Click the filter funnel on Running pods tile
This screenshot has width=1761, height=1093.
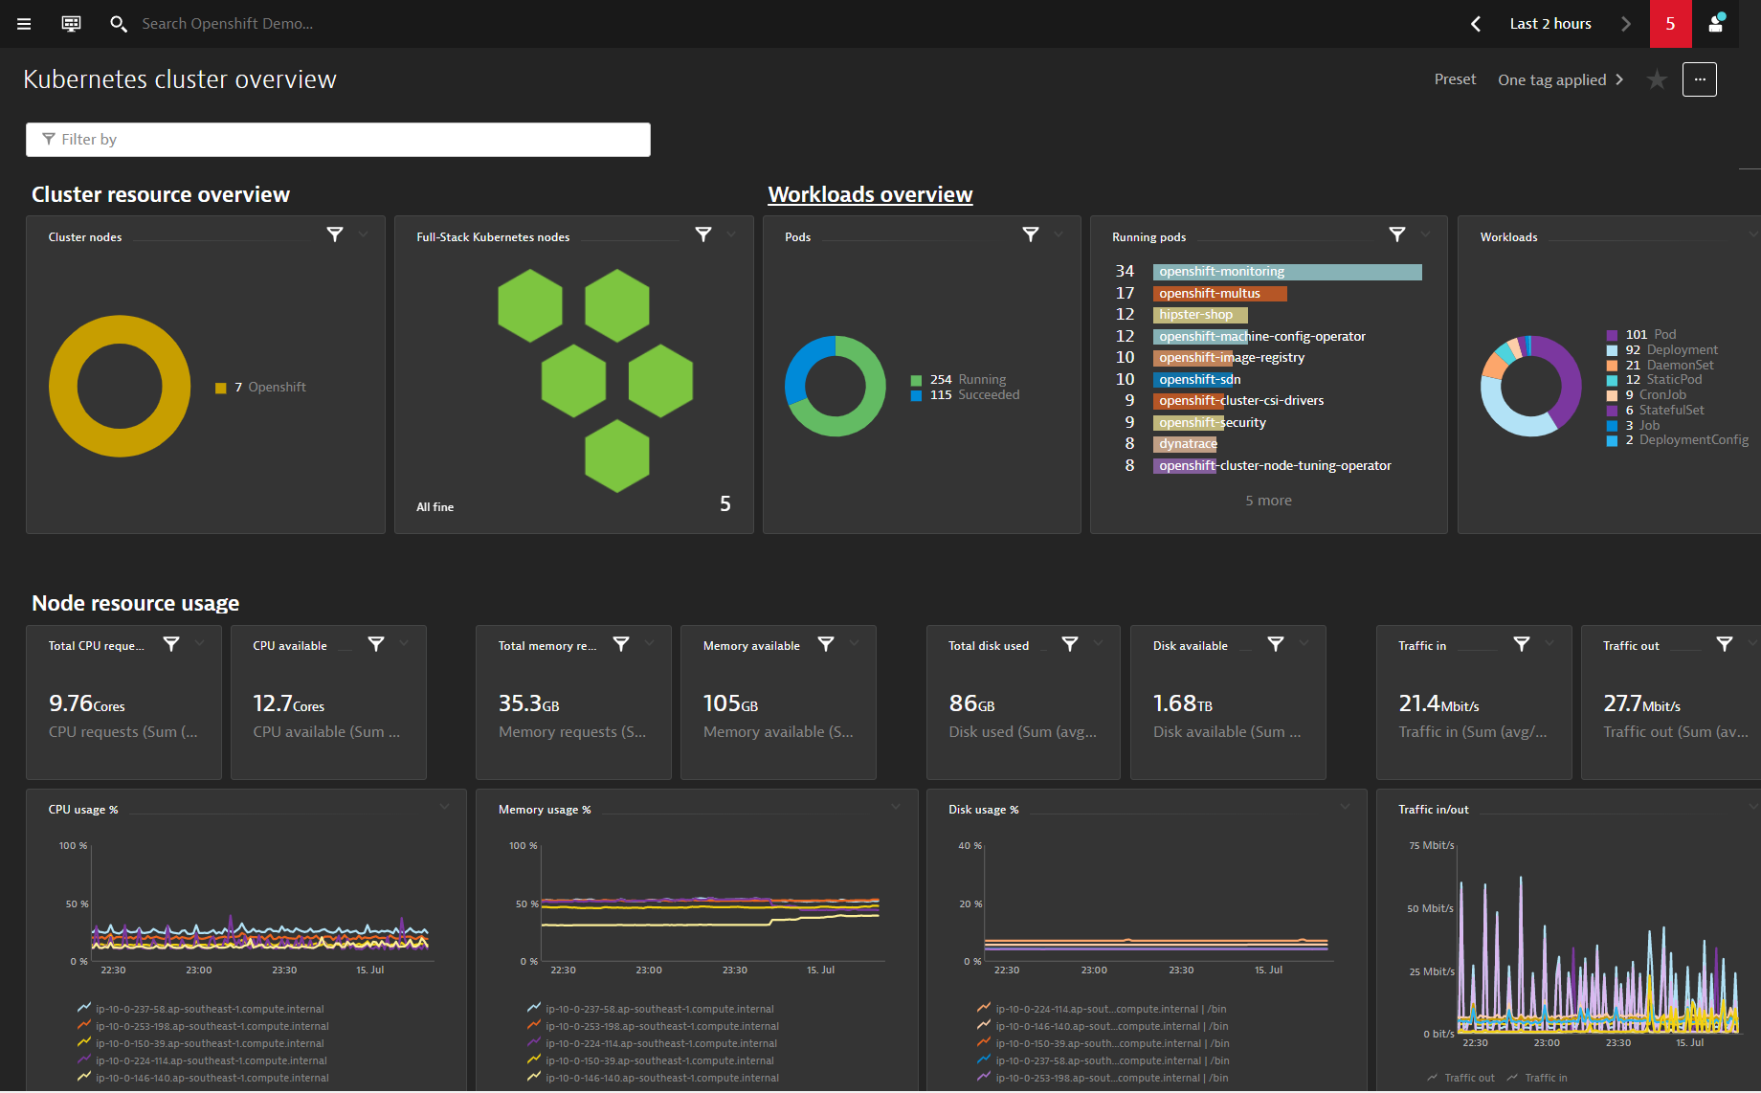coord(1397,234)
